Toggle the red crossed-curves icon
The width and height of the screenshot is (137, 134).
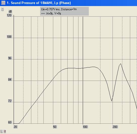[5, 131]
